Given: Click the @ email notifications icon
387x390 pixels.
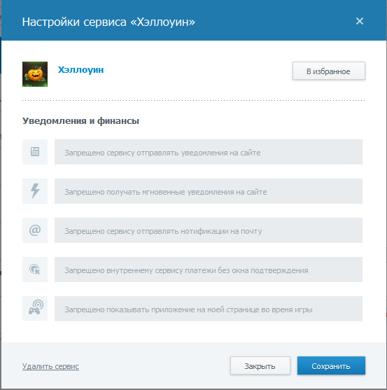Looking at the screenshot, I should [x=35, y=230].
